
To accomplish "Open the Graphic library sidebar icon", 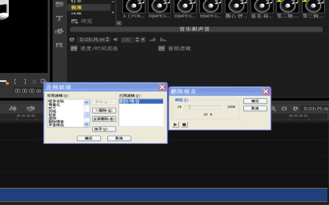I will pyautogui.click(x=59, y=31).
